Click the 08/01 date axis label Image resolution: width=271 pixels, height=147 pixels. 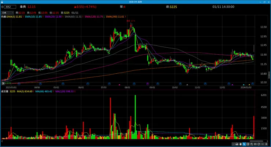pos(127,88)
